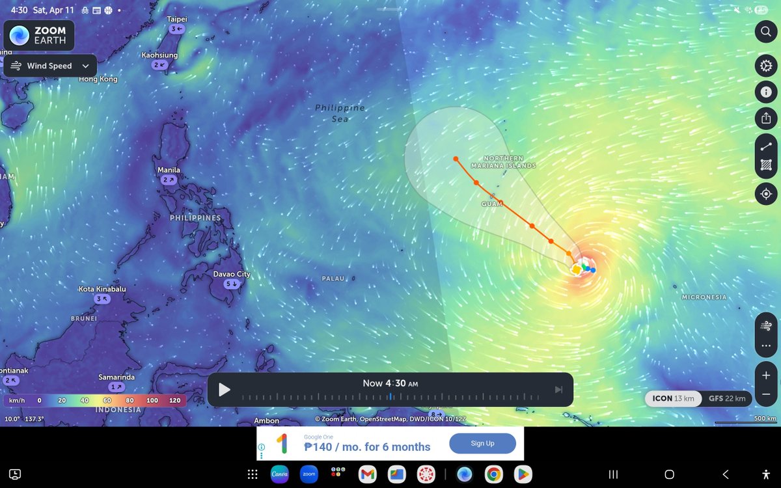Image resolution: width=781 pixels, height=488 pixels.
Task: Click the Google One ad banner text
Action: tap(367, 447)
